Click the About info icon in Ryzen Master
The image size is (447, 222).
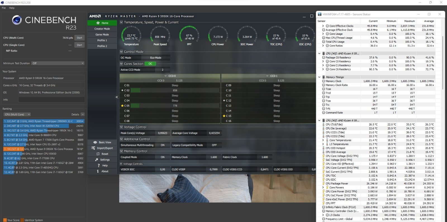click(x=98, y=171)
